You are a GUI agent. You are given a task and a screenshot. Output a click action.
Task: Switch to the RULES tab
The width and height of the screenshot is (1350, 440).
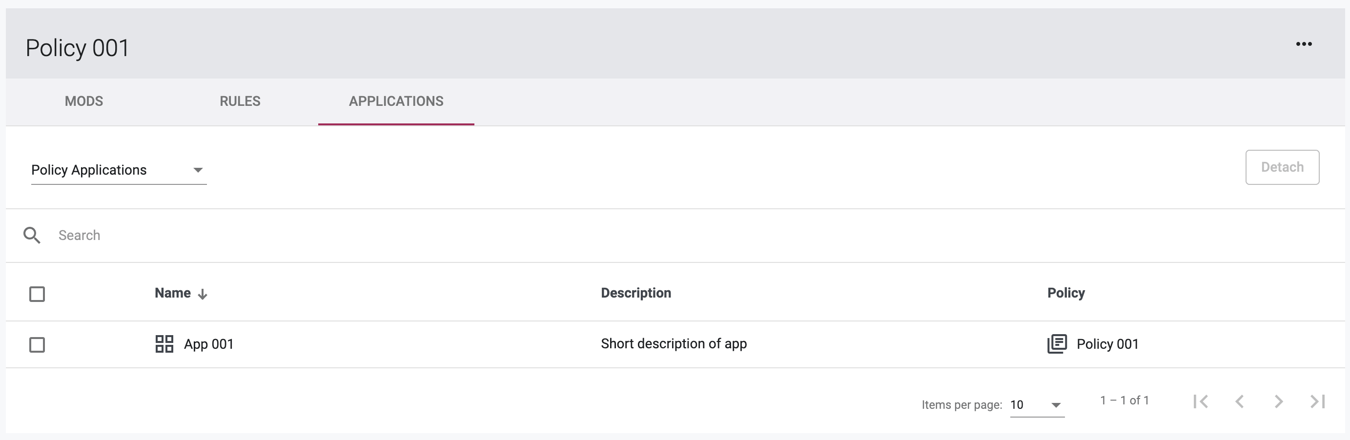click(240, 101)
